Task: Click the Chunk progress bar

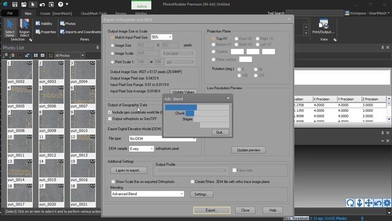Action: (207, 113)
